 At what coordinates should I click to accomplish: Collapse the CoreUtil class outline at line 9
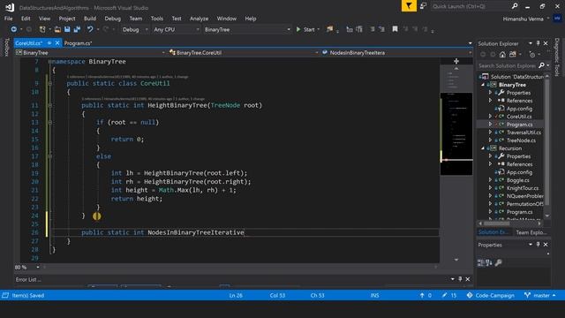(50, 83)
